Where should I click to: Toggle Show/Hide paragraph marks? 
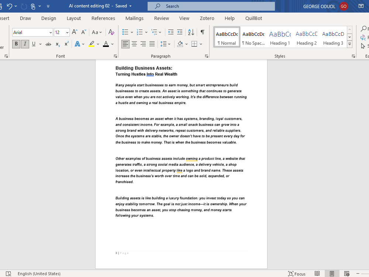click(202, 32)
